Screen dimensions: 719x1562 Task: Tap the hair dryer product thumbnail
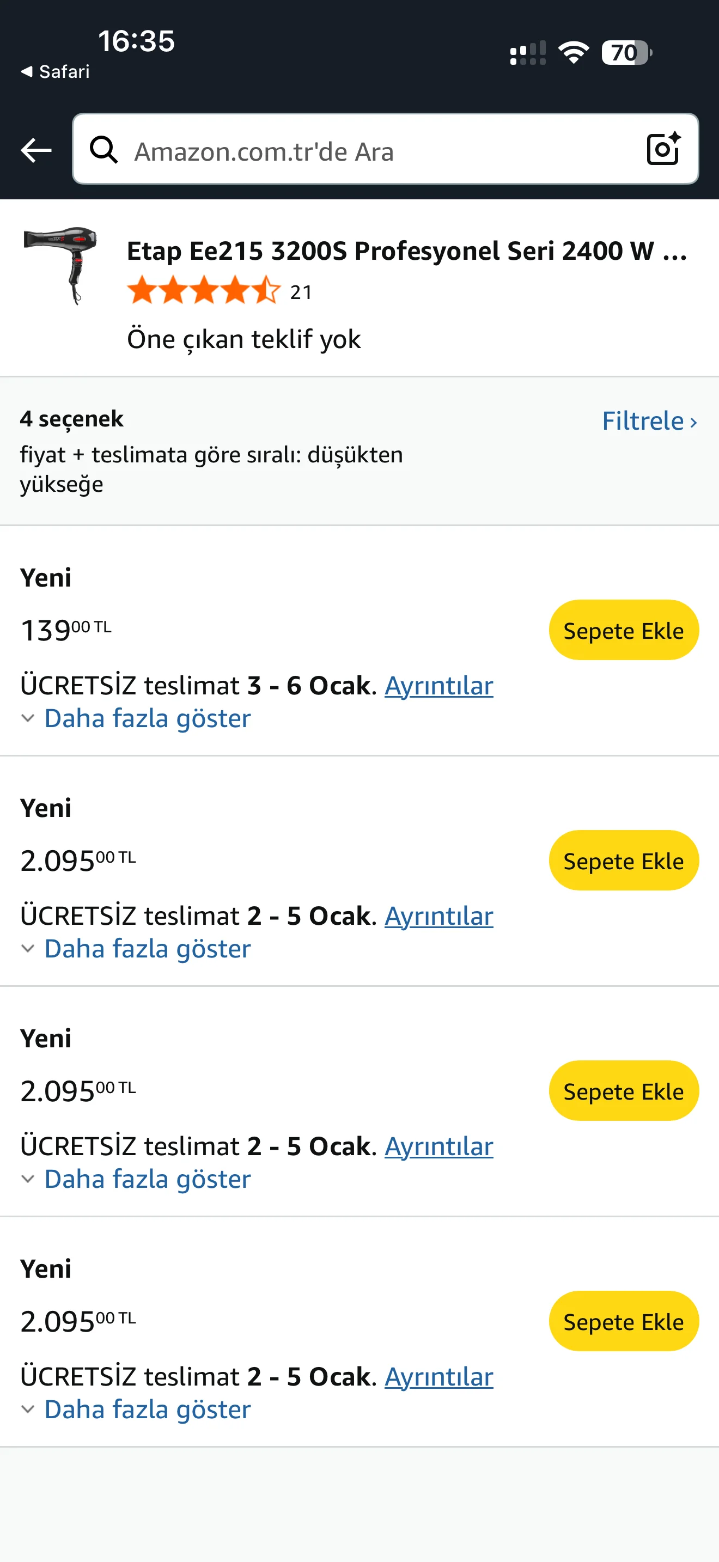pos(61,265)
